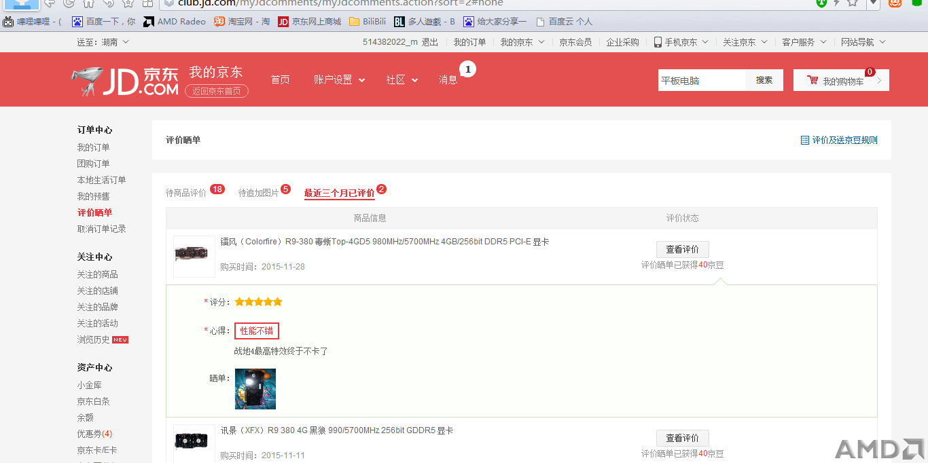The width and height of the screenshot is (928, 463).
Task: Open the 百度云 个人 bookmark
Action: pos(564,22)
